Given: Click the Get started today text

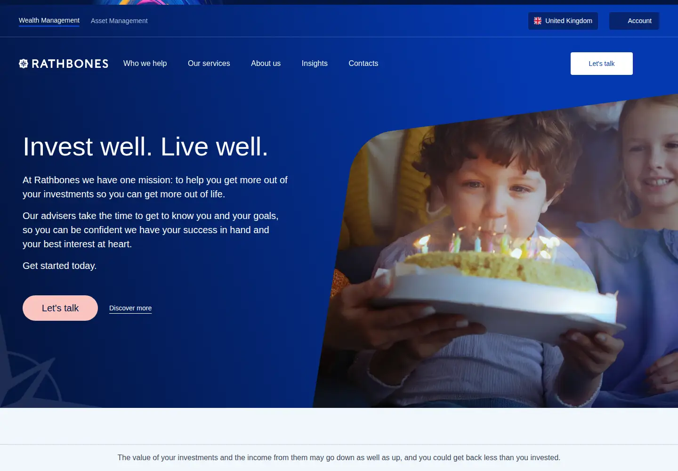Looking at the screenshot, I should 60,266.
